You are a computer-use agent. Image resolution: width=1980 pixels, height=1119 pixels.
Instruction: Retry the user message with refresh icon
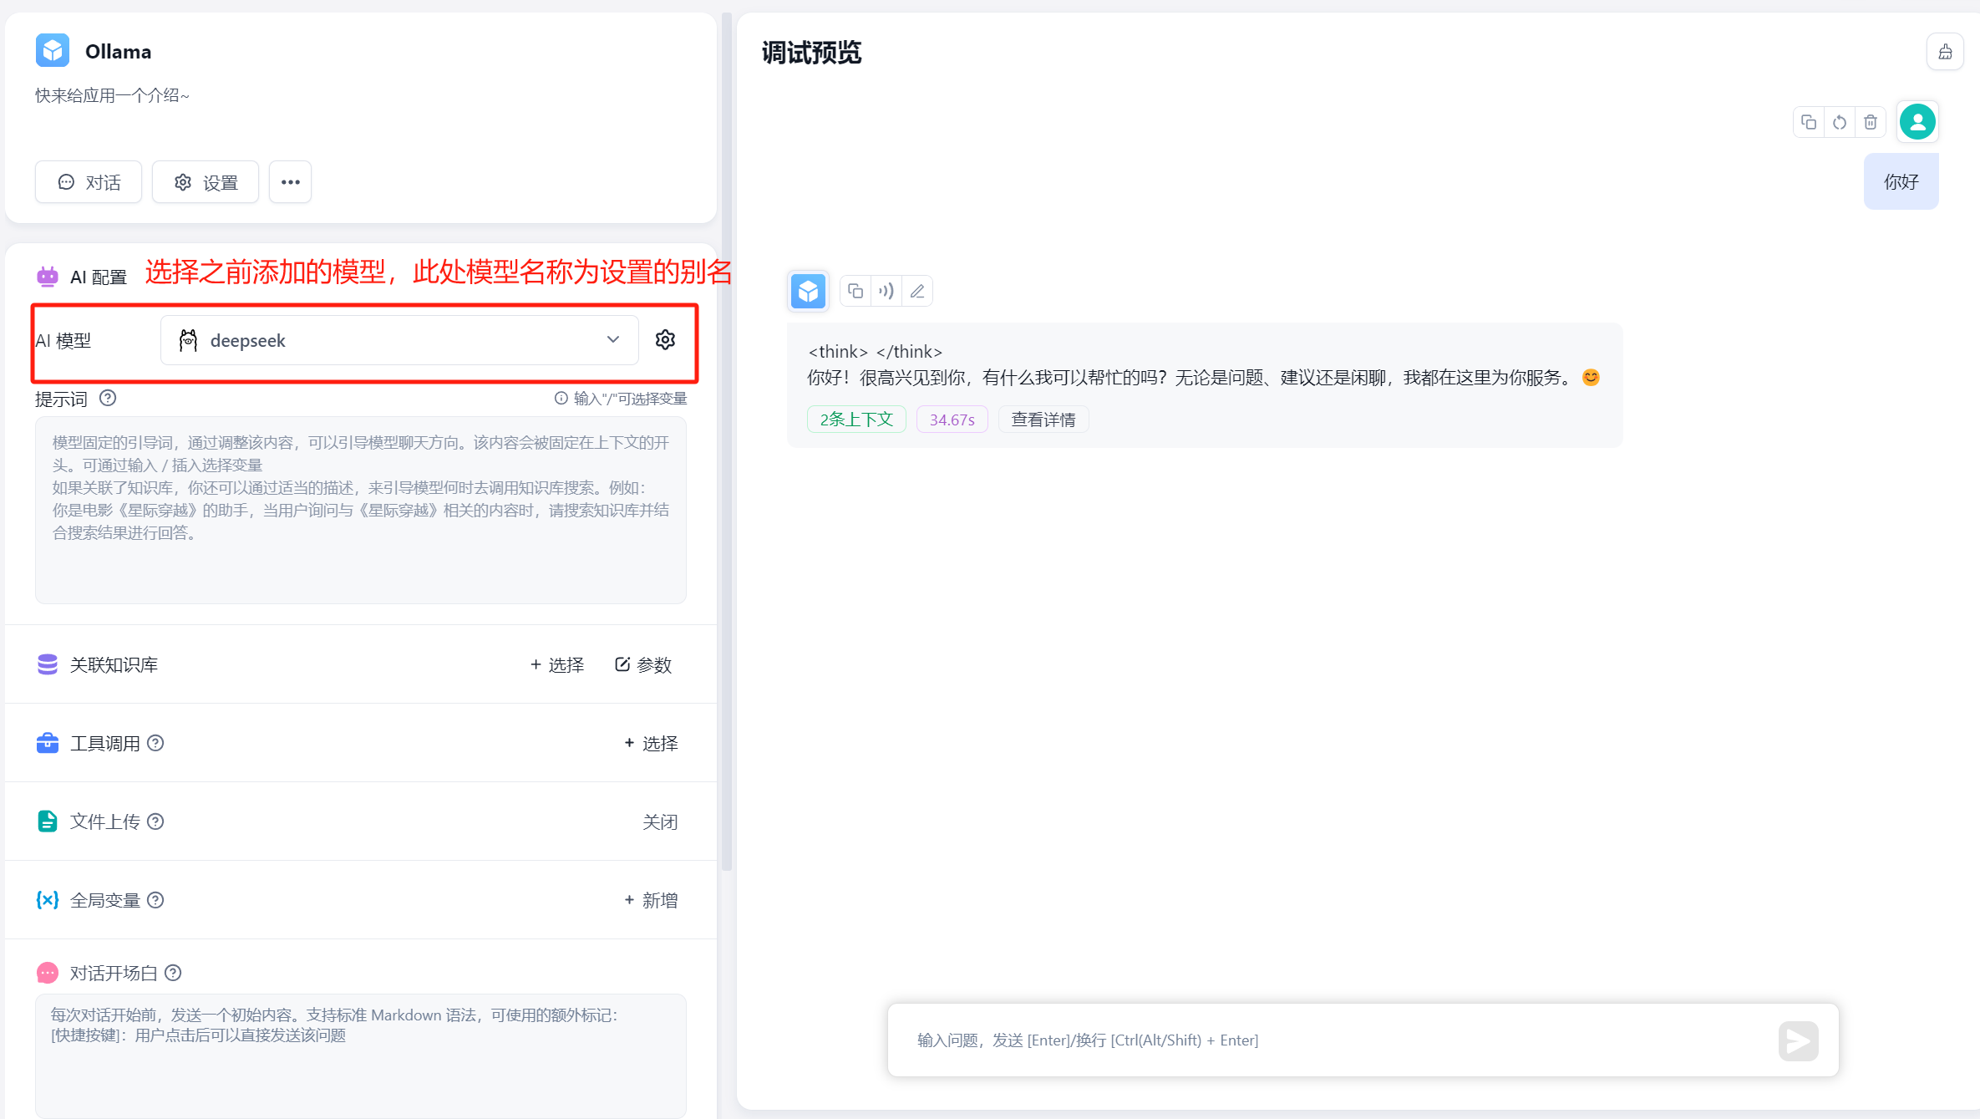click(1840, 123)
